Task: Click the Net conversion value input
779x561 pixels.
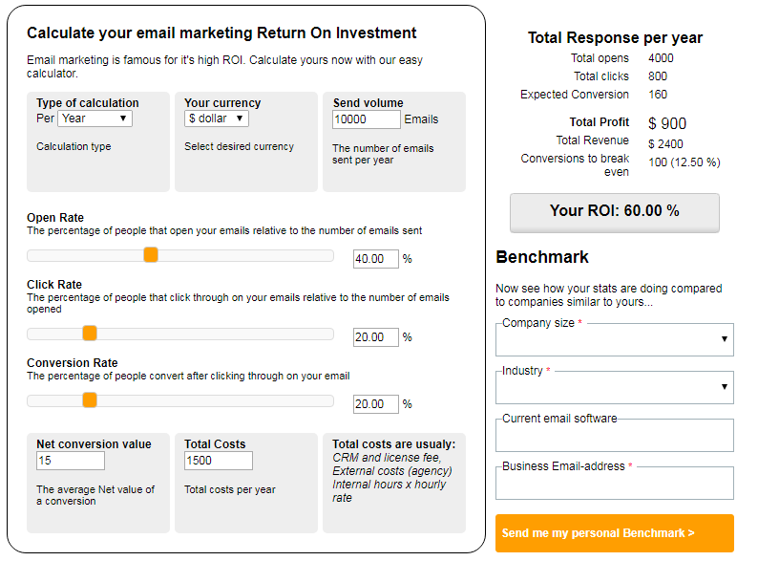Action: [71, 461]
